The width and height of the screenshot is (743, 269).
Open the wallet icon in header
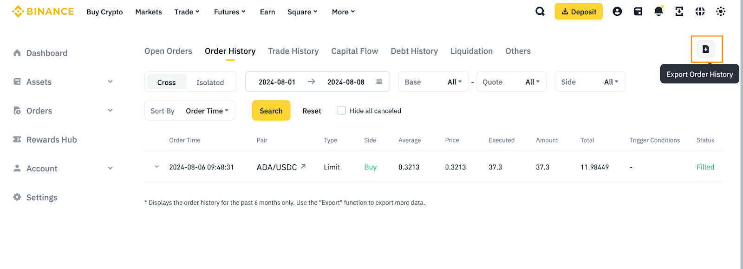pos(638,12)
